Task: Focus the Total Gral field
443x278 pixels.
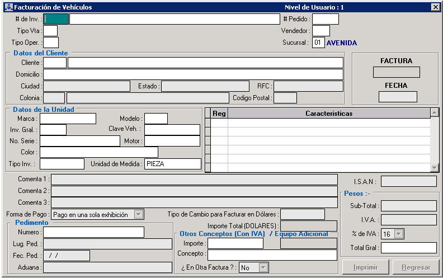Action: coord(408,248)
